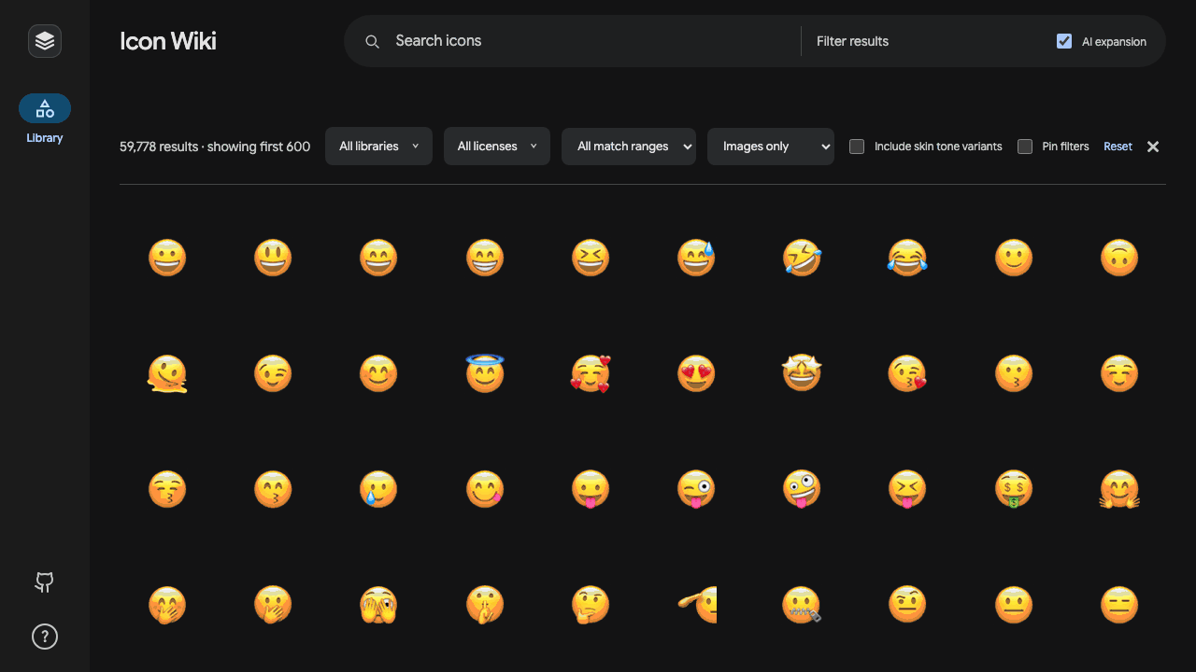Select the thinking face emoji

(591, 605)
